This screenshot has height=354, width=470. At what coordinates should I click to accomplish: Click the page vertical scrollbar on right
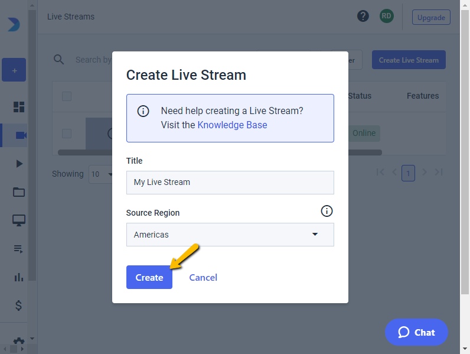465,152
